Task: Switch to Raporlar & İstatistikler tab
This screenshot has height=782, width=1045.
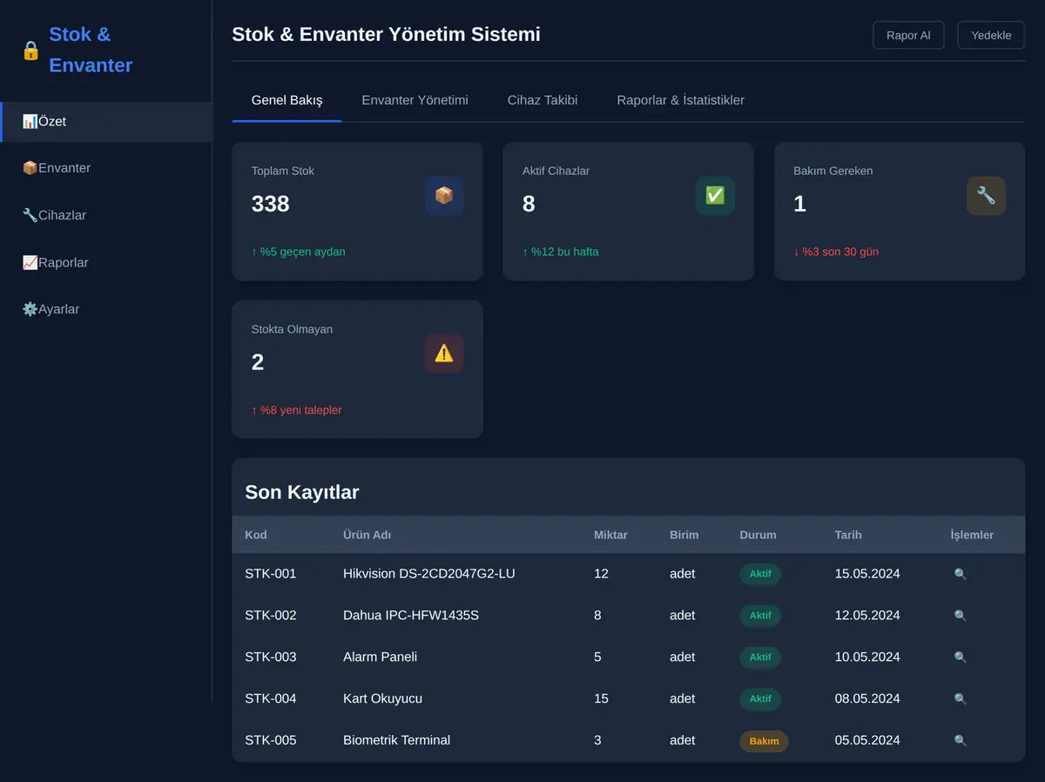Action: point(681,100)
